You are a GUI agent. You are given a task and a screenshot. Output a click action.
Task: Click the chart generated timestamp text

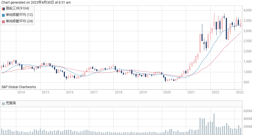(36, 3)
